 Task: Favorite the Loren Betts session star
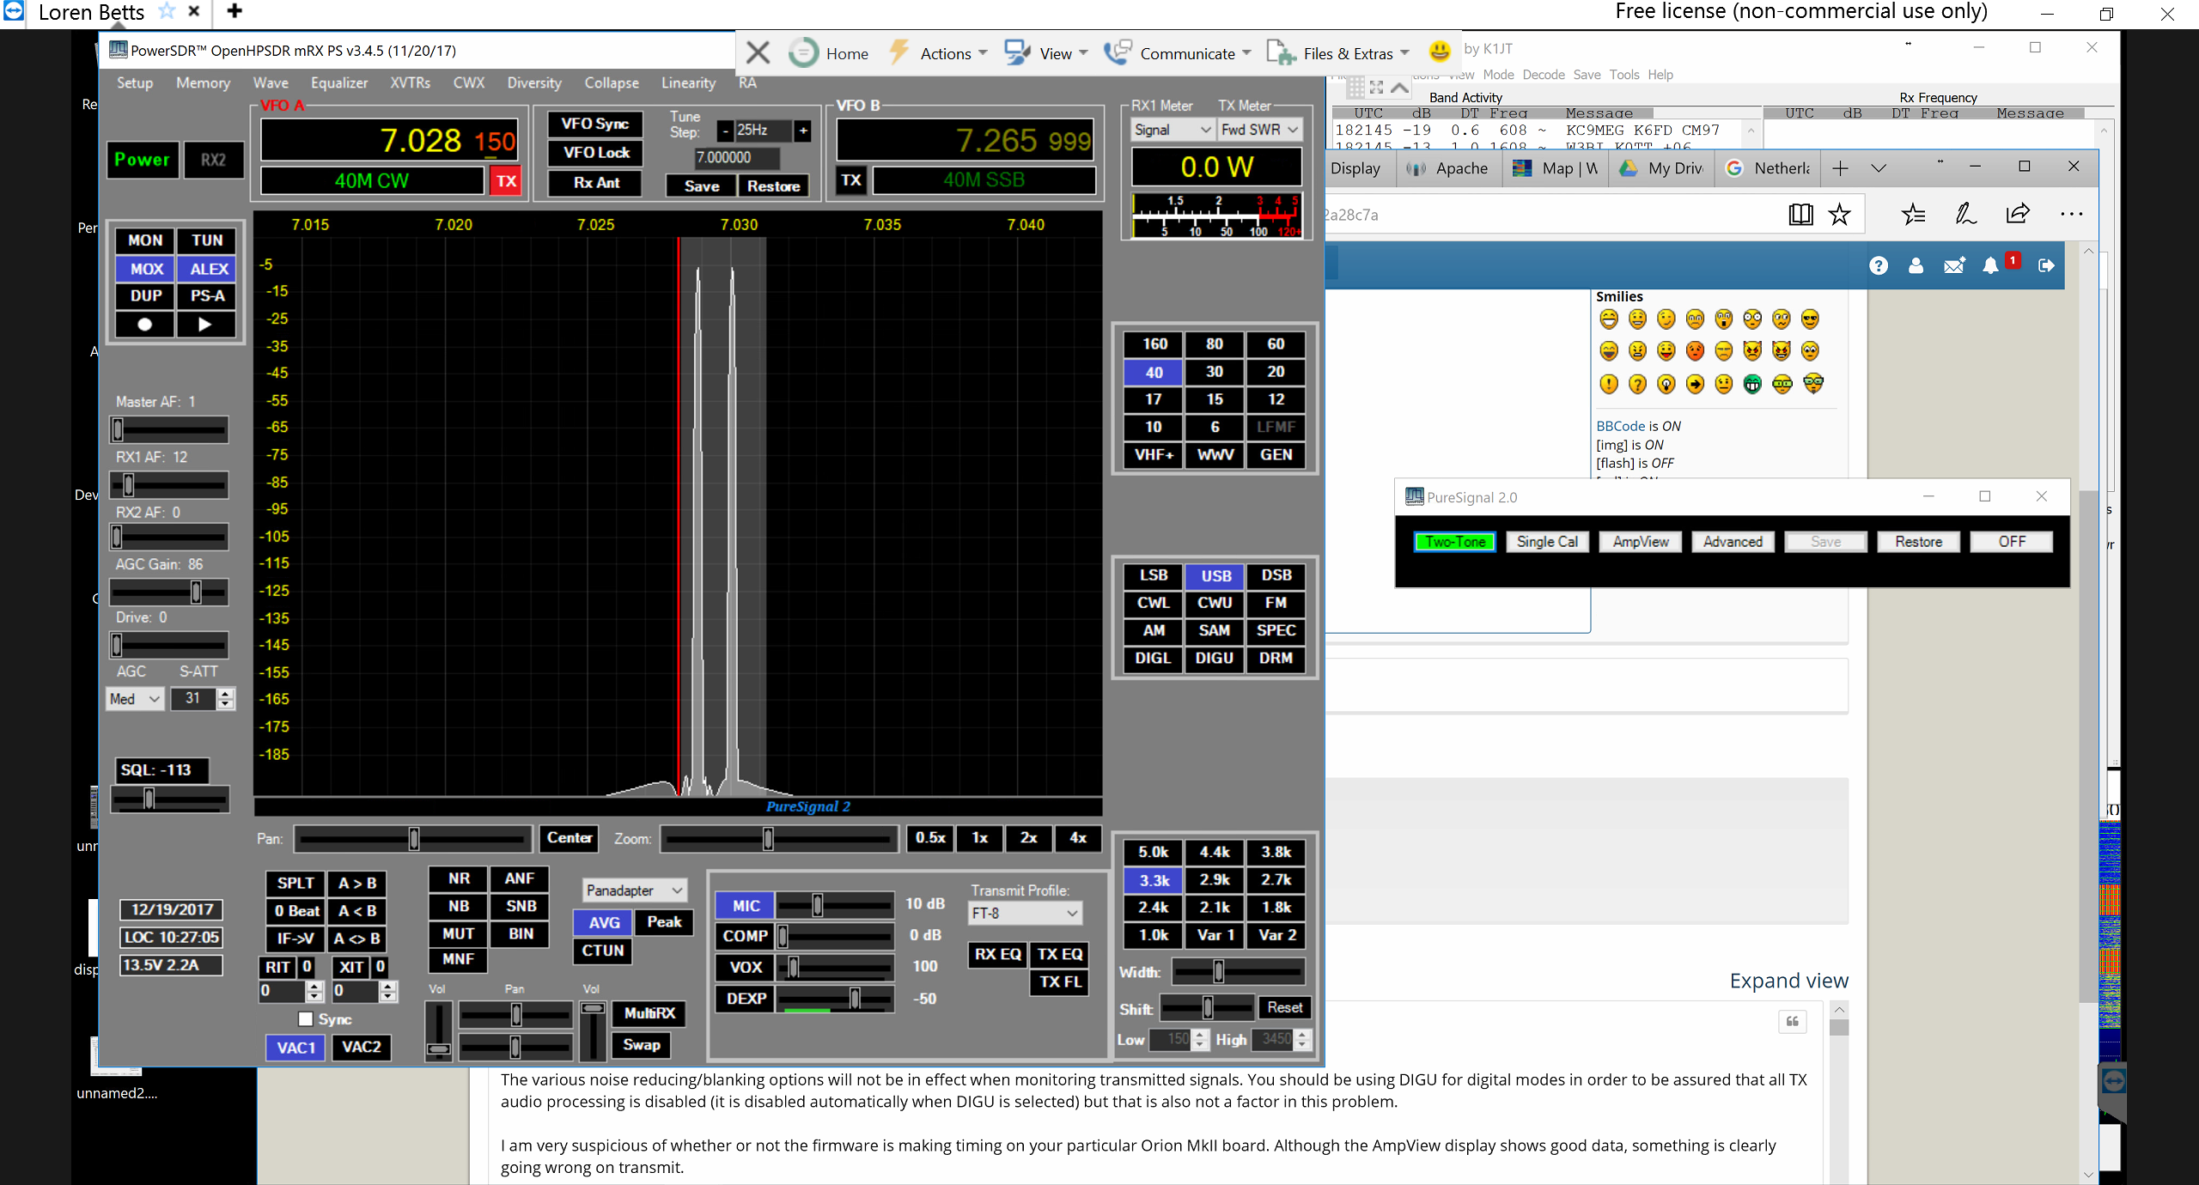click(x=167, y=11)
